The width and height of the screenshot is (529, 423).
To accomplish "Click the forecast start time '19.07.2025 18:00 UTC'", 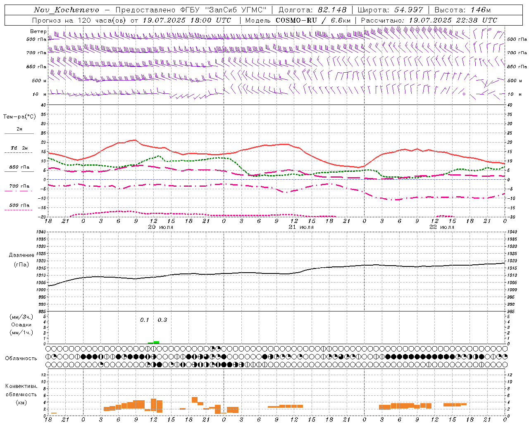I will click(x=186, y=20).
